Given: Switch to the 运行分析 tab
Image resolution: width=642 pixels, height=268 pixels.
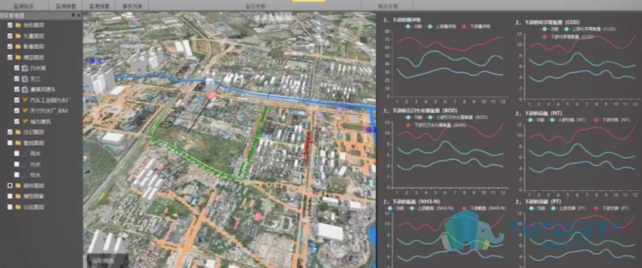Looking at the screenshot, I should pos(255,6).
